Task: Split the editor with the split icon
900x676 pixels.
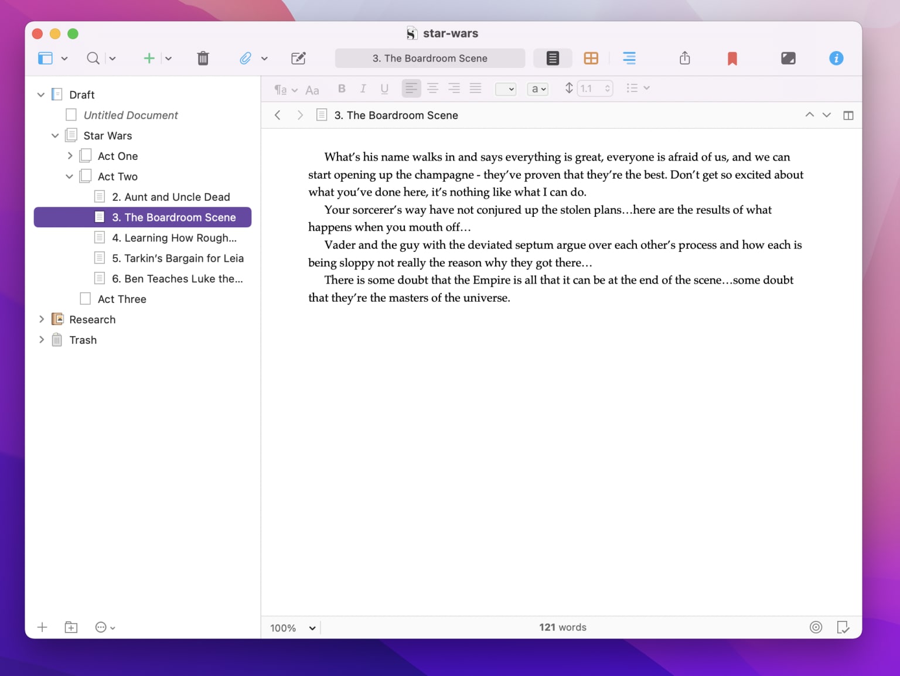Action: (848, 115)
